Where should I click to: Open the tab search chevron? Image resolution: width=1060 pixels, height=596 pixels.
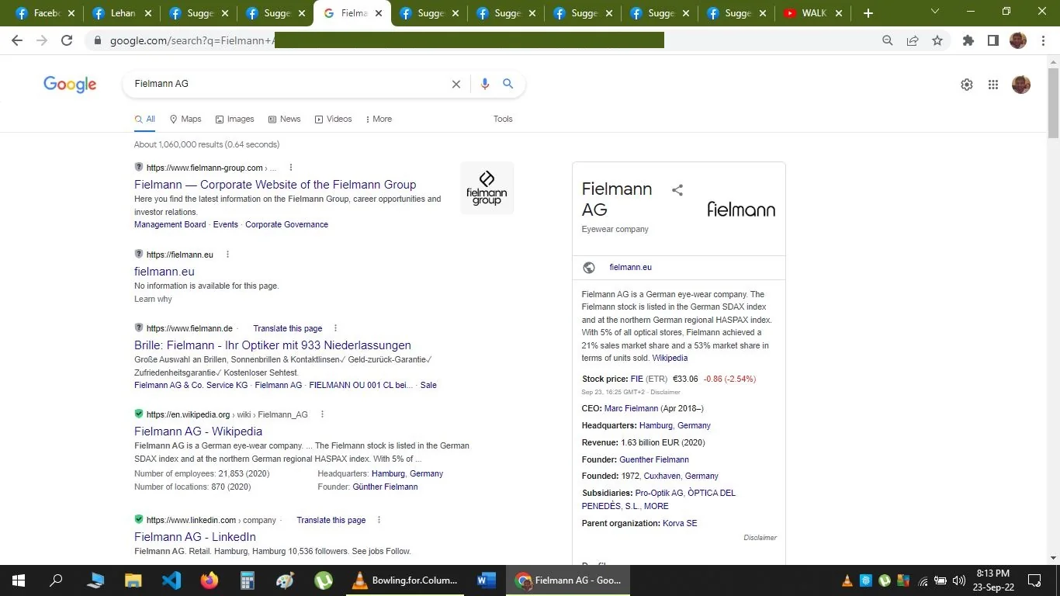(935, 12)
